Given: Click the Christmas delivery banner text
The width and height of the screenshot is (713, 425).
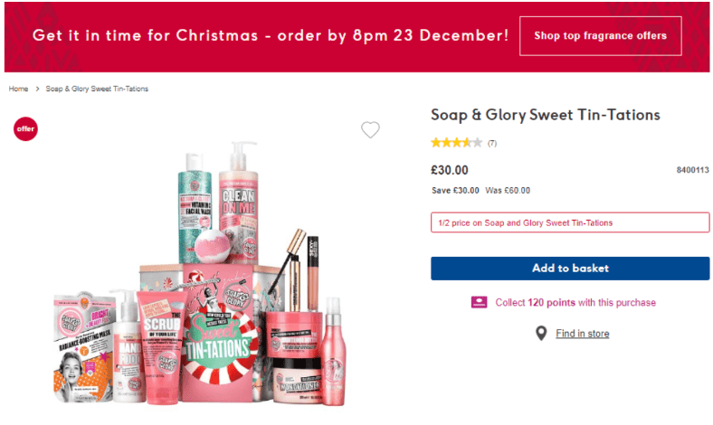Looking at the screenshot, I should coord(271,36).
